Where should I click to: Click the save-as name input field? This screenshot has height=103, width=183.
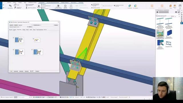pos(47,25)
